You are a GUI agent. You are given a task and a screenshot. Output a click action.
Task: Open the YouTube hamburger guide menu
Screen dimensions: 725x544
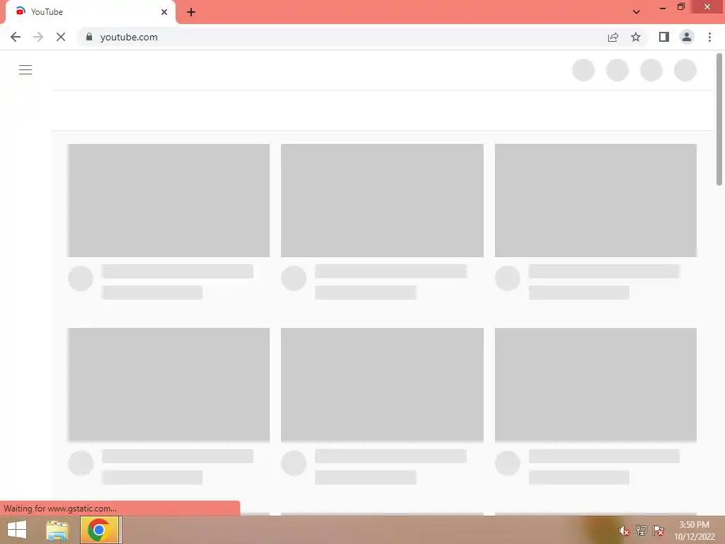[x=25, y=70]
